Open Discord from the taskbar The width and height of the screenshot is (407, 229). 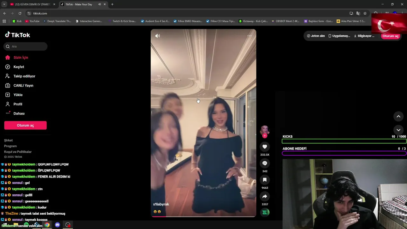click(x=57, y=225)
